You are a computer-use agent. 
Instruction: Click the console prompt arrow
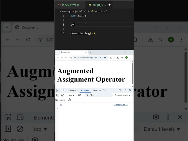click(58, 109)
